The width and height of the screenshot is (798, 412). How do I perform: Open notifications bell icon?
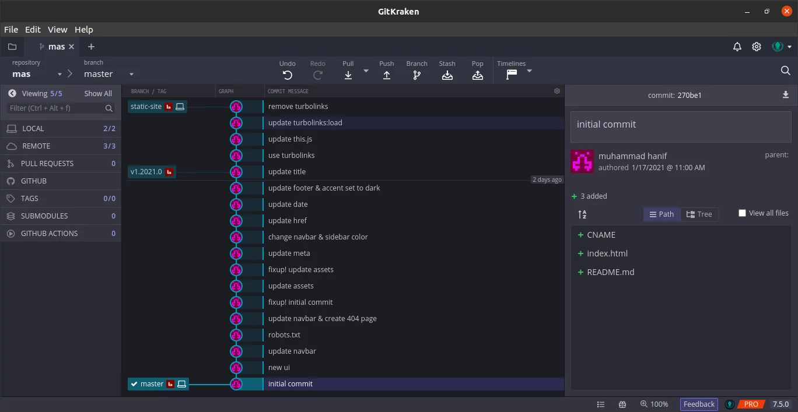[737, 47]
